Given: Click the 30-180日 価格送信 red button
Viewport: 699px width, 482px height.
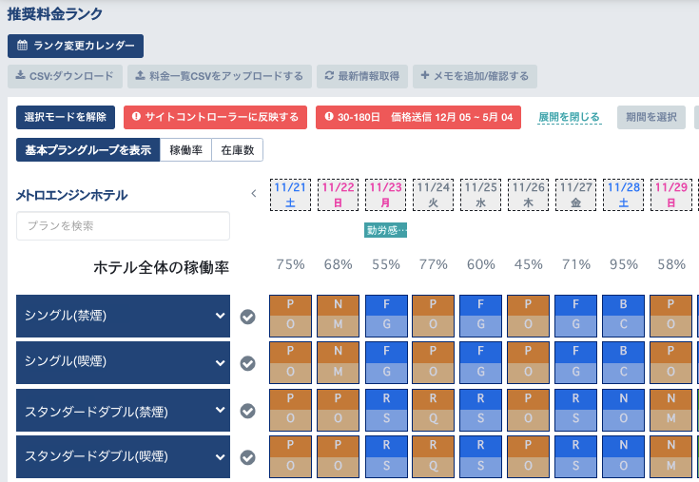Looking at the screenshot, I should 418,117.
